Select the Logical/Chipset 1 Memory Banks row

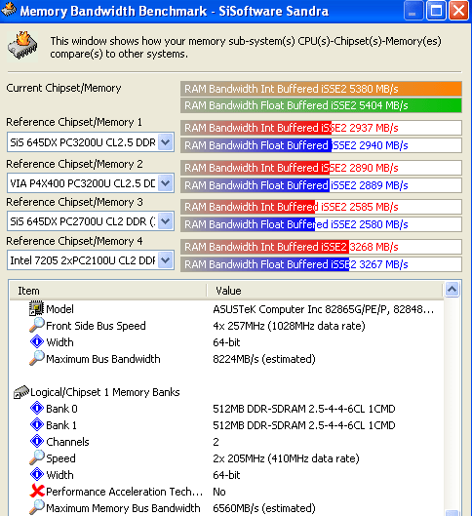(x=105, y=392)
